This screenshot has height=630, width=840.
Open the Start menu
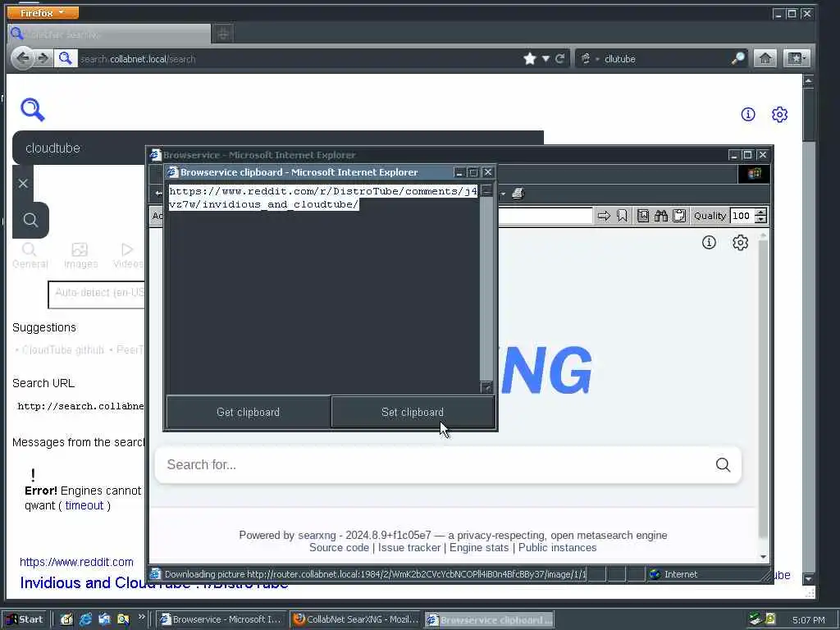[x=25, y=619]
